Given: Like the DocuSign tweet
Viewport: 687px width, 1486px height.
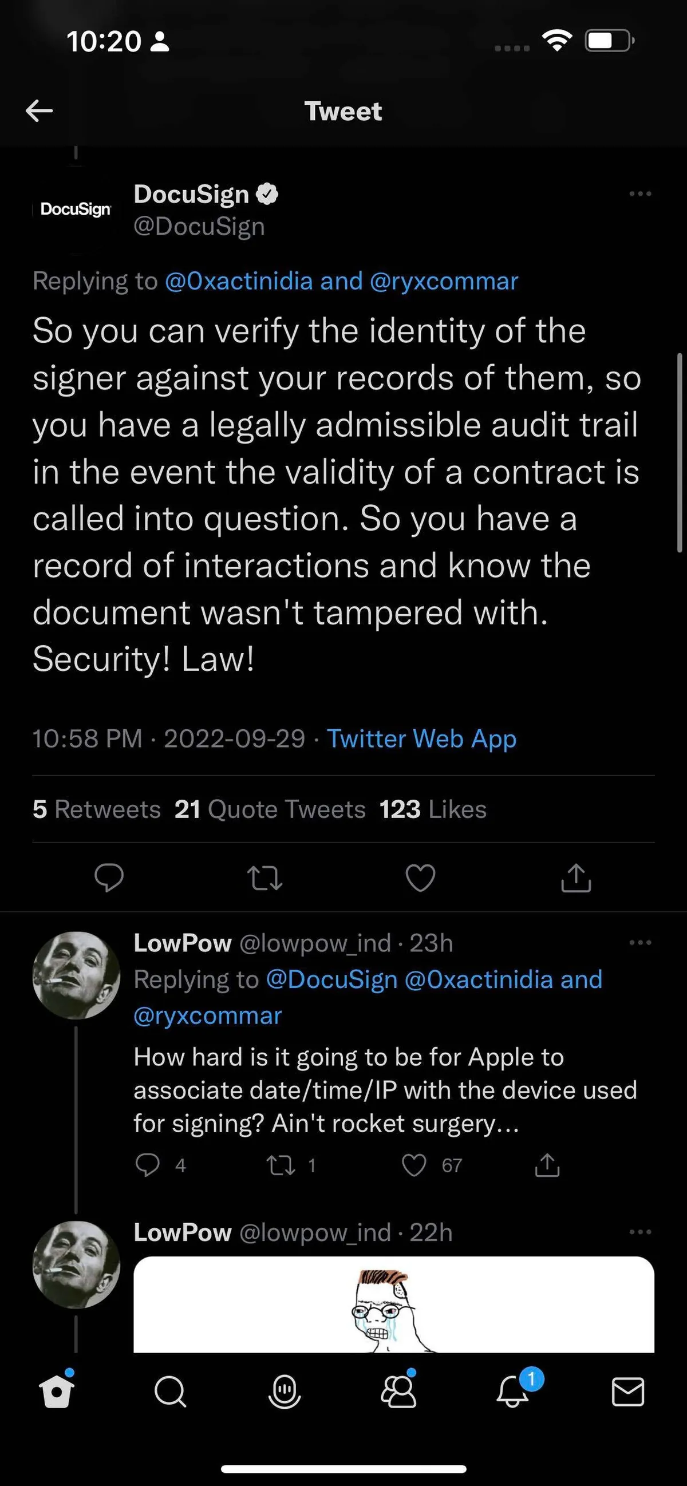Looking at the screenshot, I should (420, 878).
